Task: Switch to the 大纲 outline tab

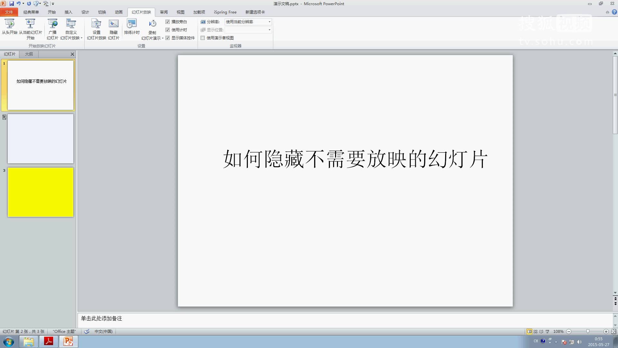Action: coord(28,54)
